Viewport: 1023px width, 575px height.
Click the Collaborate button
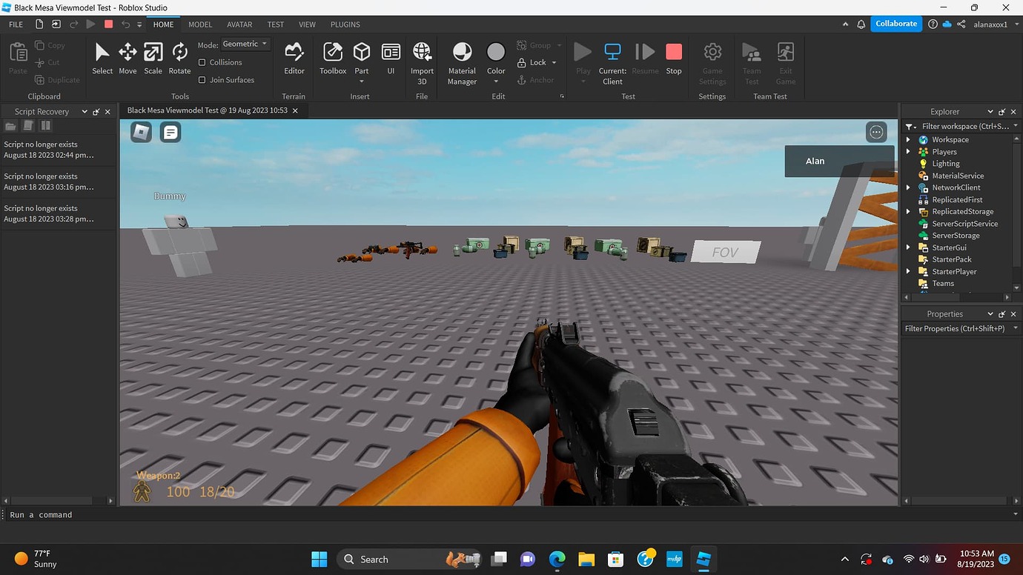pos(896,23)
